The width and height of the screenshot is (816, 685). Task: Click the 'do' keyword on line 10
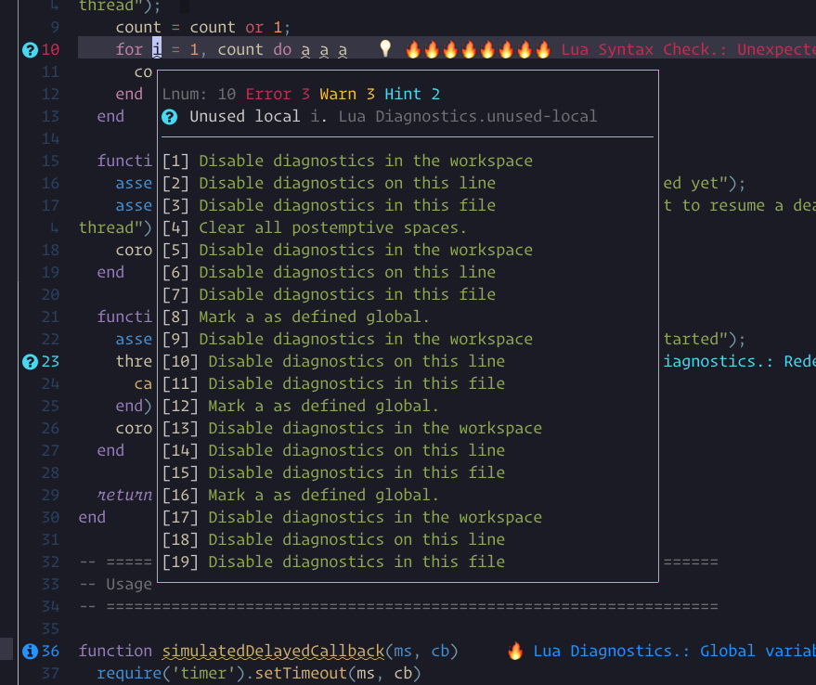click(x=282, y=49)
